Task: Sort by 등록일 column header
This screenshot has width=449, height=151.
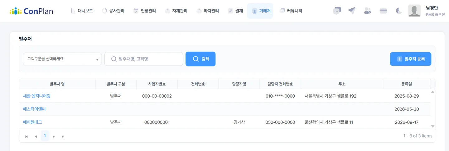Action: coord(407,84)
